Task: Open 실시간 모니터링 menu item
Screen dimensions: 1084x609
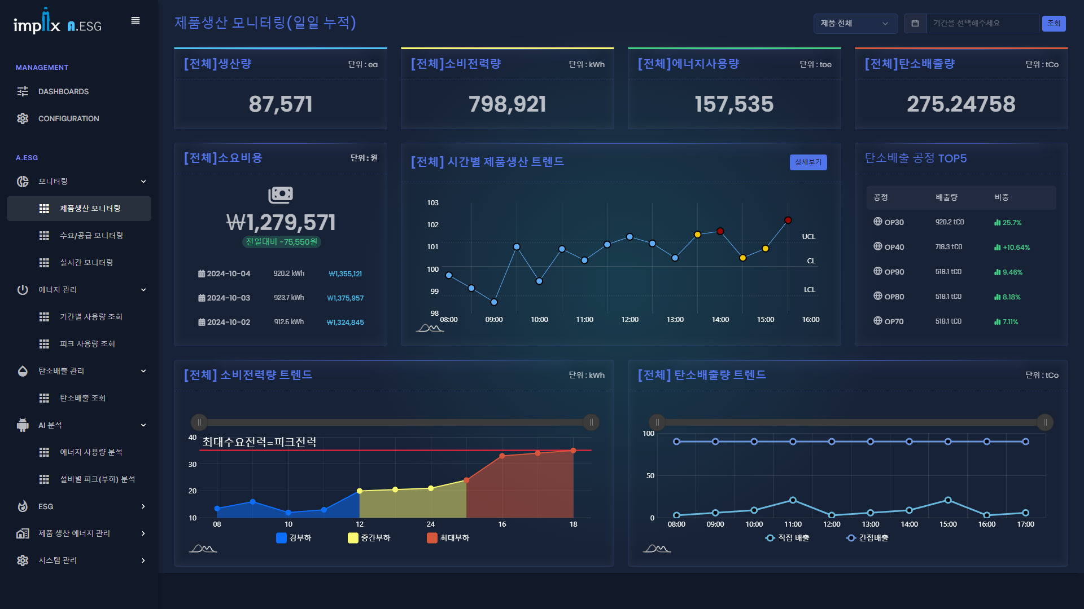Action: click(x=79, y=263)
